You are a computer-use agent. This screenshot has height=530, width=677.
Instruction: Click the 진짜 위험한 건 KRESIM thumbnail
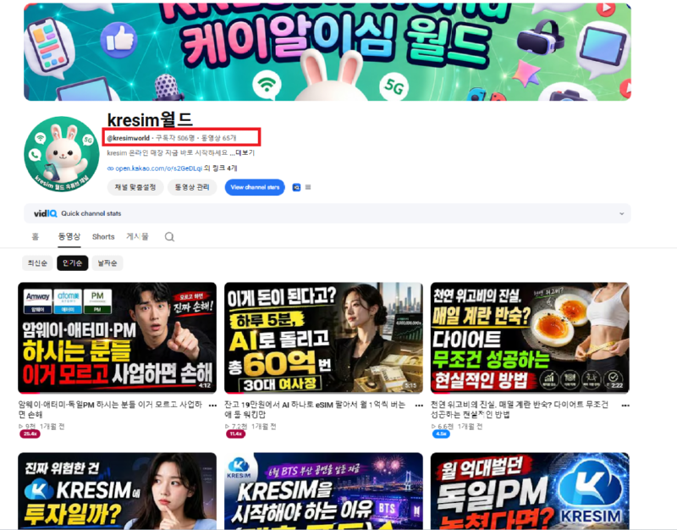pos(117,491)
